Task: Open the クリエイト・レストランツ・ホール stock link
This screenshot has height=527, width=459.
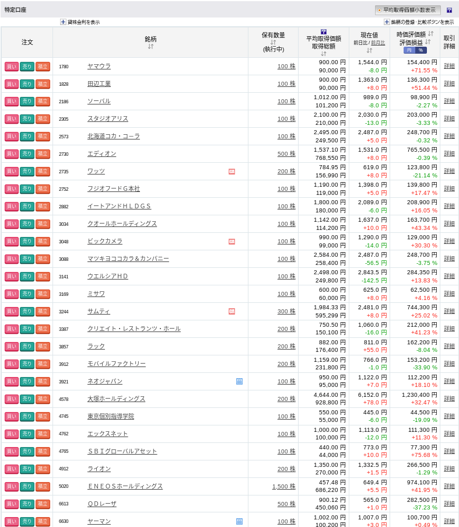Action: (x=134, y=329)
